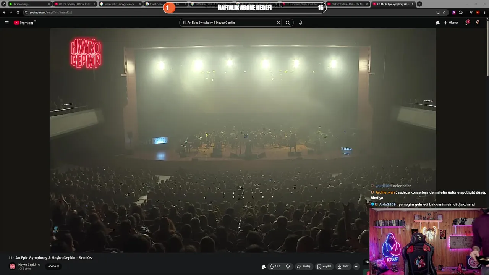Subscribe using the Abone ol button
The height and width of the screenshot is (275, 489).
(53, 267)
